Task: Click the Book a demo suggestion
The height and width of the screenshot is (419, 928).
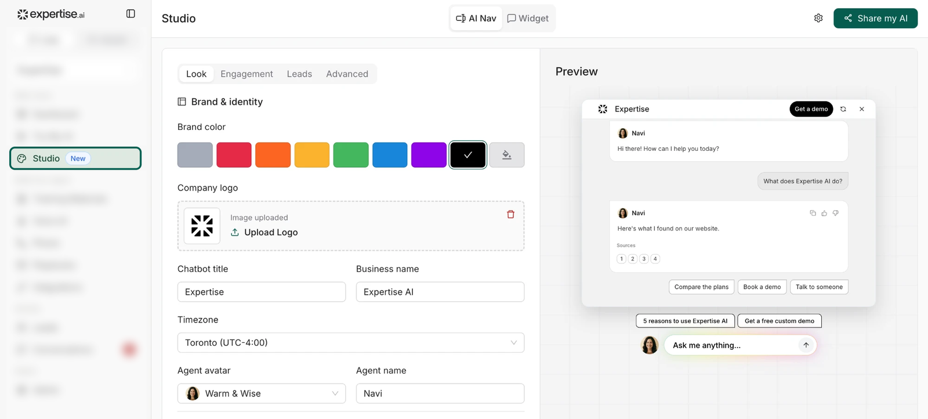Action: pos(762,287)
